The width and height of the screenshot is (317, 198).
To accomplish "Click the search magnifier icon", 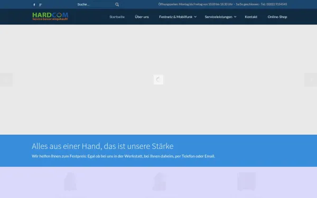I will pos(117,4).
